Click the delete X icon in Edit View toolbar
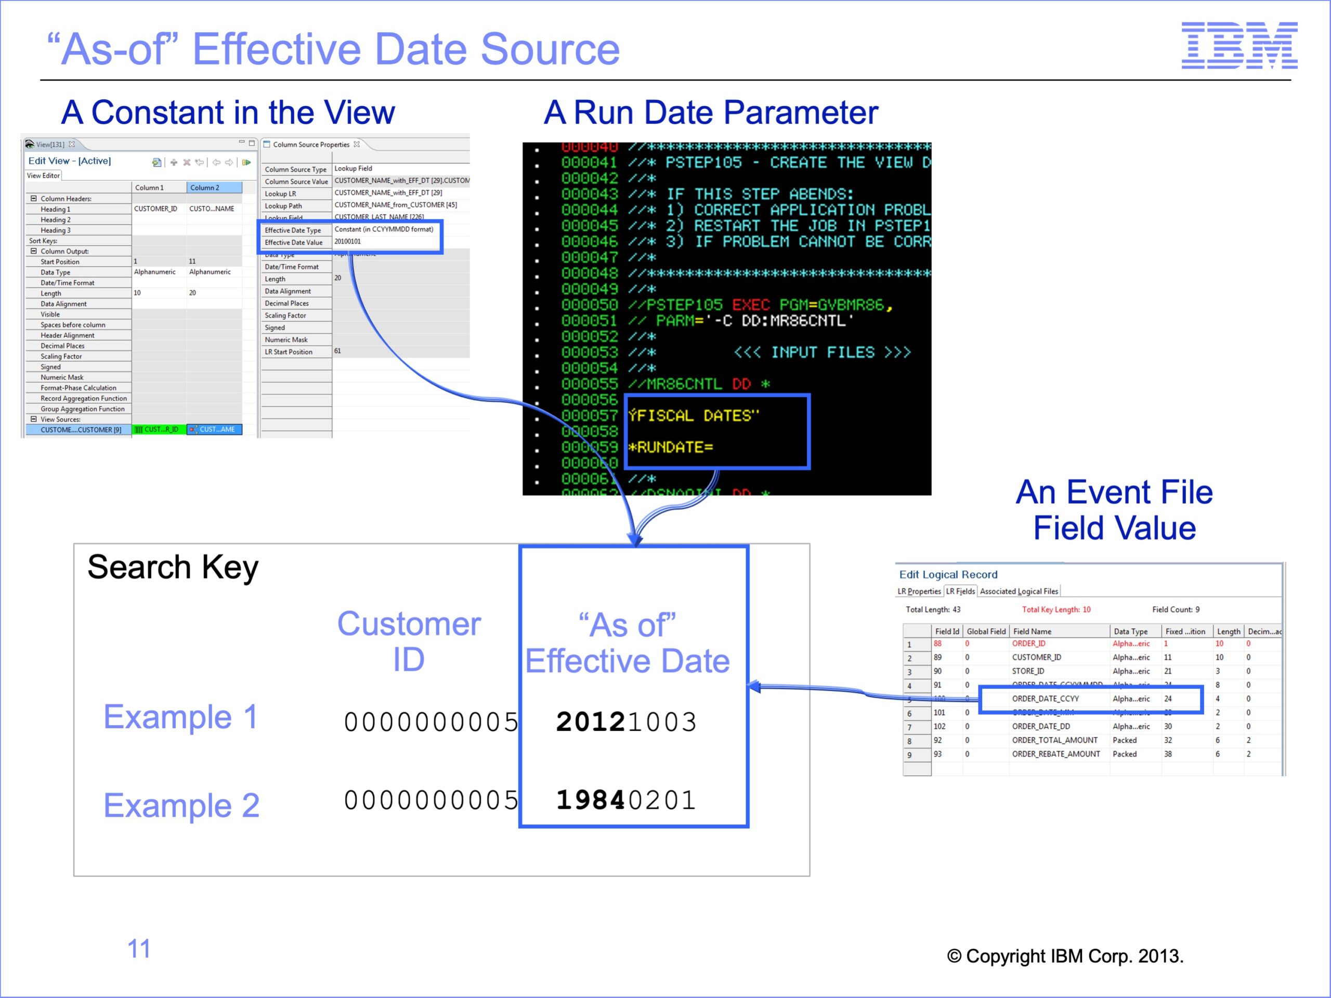 point(187,162)
